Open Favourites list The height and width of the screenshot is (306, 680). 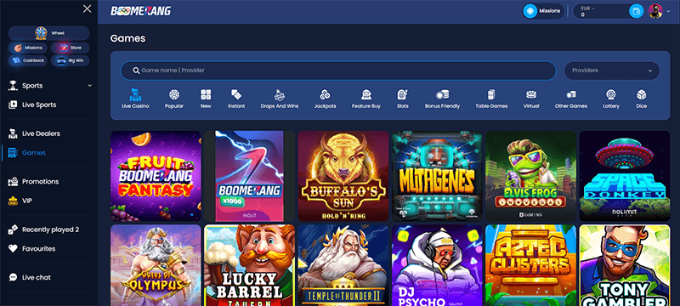pyautogui.click(x=31, y=249)
